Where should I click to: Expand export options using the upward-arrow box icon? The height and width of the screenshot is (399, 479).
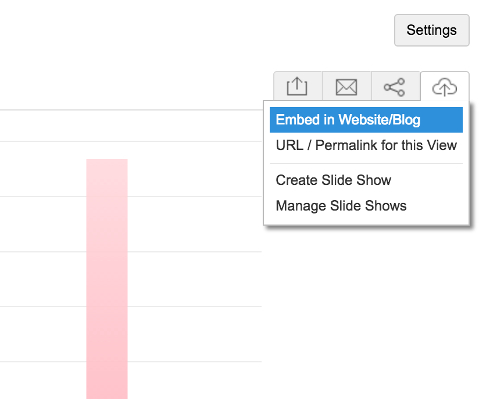298,87
